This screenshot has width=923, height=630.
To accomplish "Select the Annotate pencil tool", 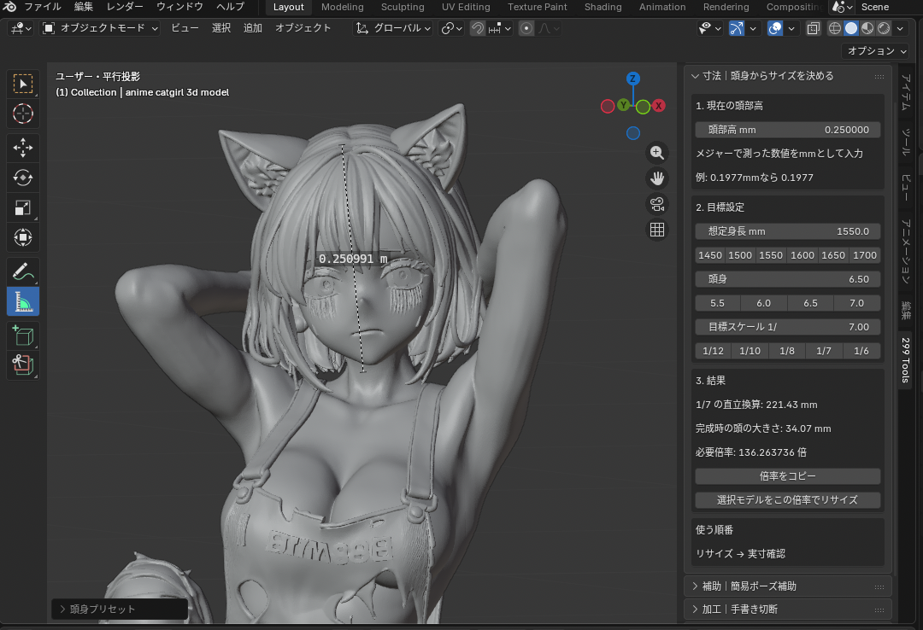I will tap(23, 271).
